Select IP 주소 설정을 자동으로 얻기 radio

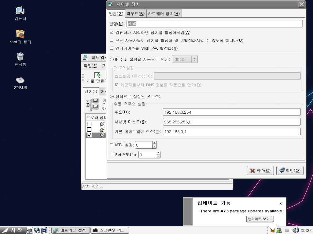(x=112, y=59)
